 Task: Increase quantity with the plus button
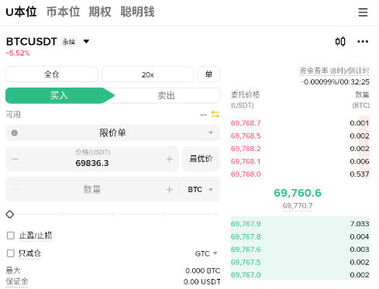click(x=169, y=190)
